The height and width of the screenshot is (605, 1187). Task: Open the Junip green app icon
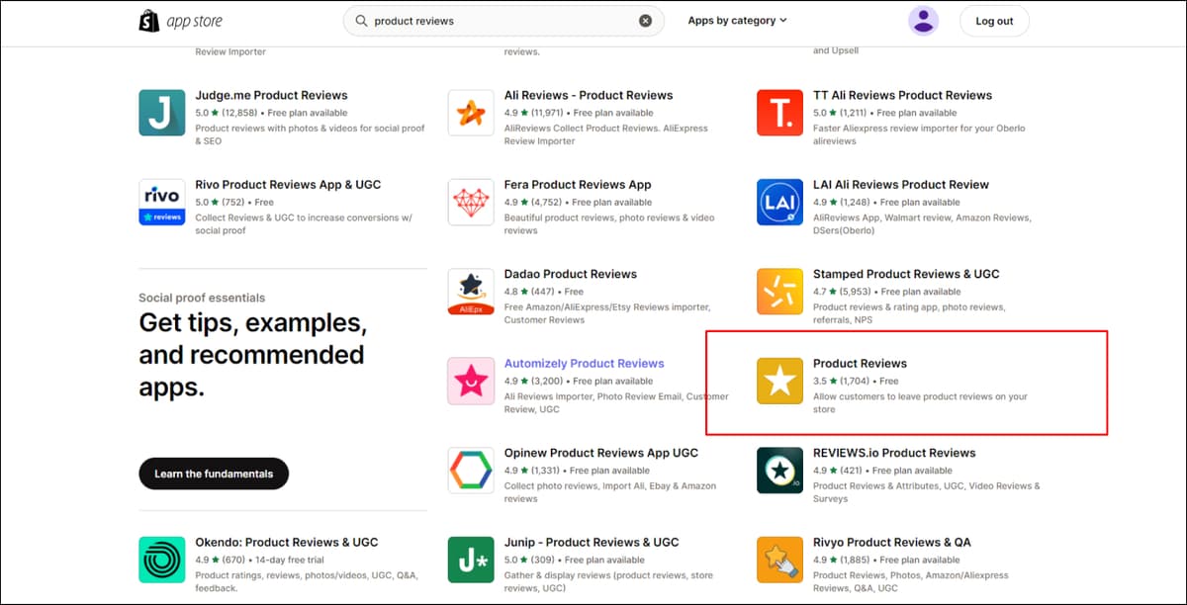pyautogui.click(x=471, y=560)
